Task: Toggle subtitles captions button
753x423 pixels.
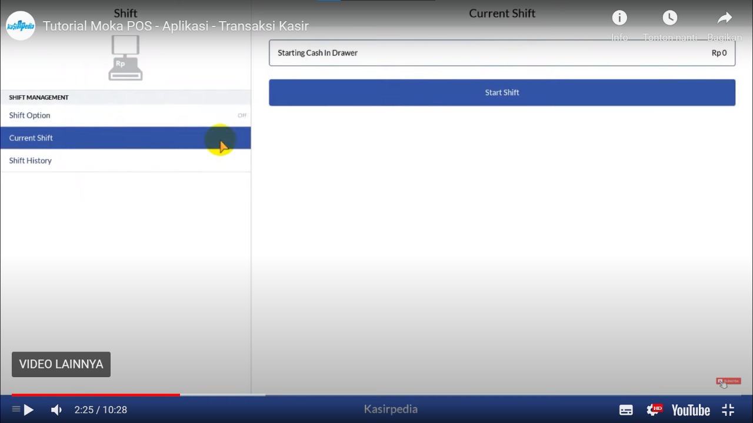Action: click(626, 410)
